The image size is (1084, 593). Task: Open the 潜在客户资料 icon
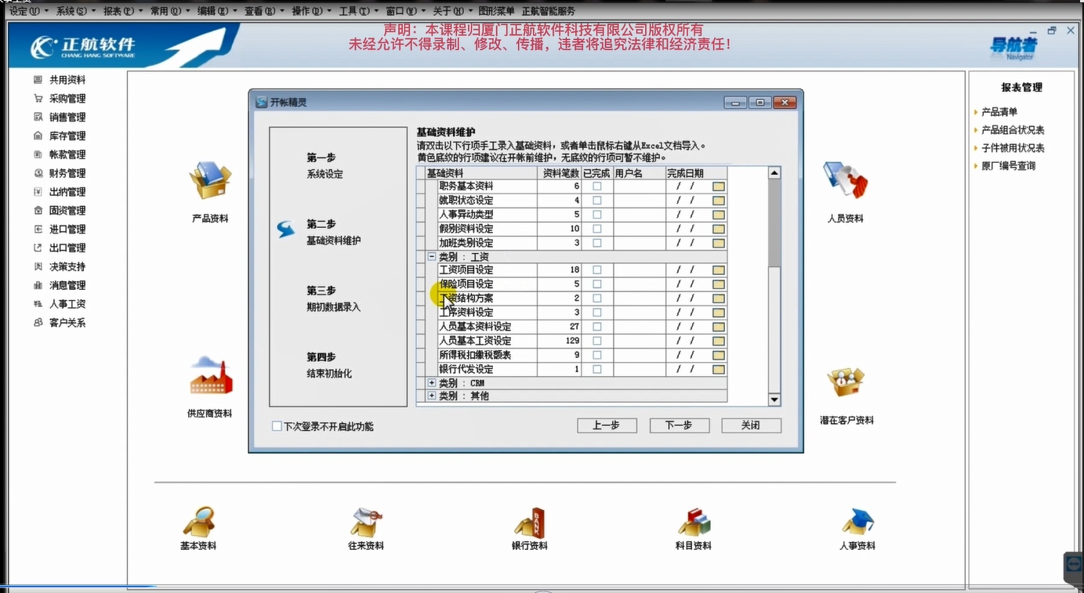point(846,382)
